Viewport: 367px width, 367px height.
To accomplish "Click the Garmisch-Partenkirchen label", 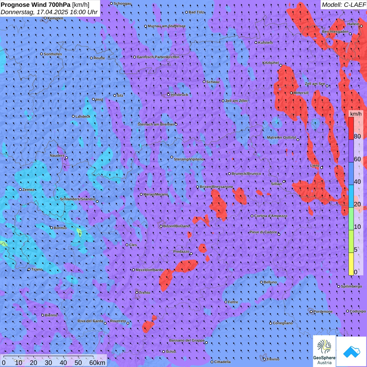I will pyautogui.click(x=158, y=57).
